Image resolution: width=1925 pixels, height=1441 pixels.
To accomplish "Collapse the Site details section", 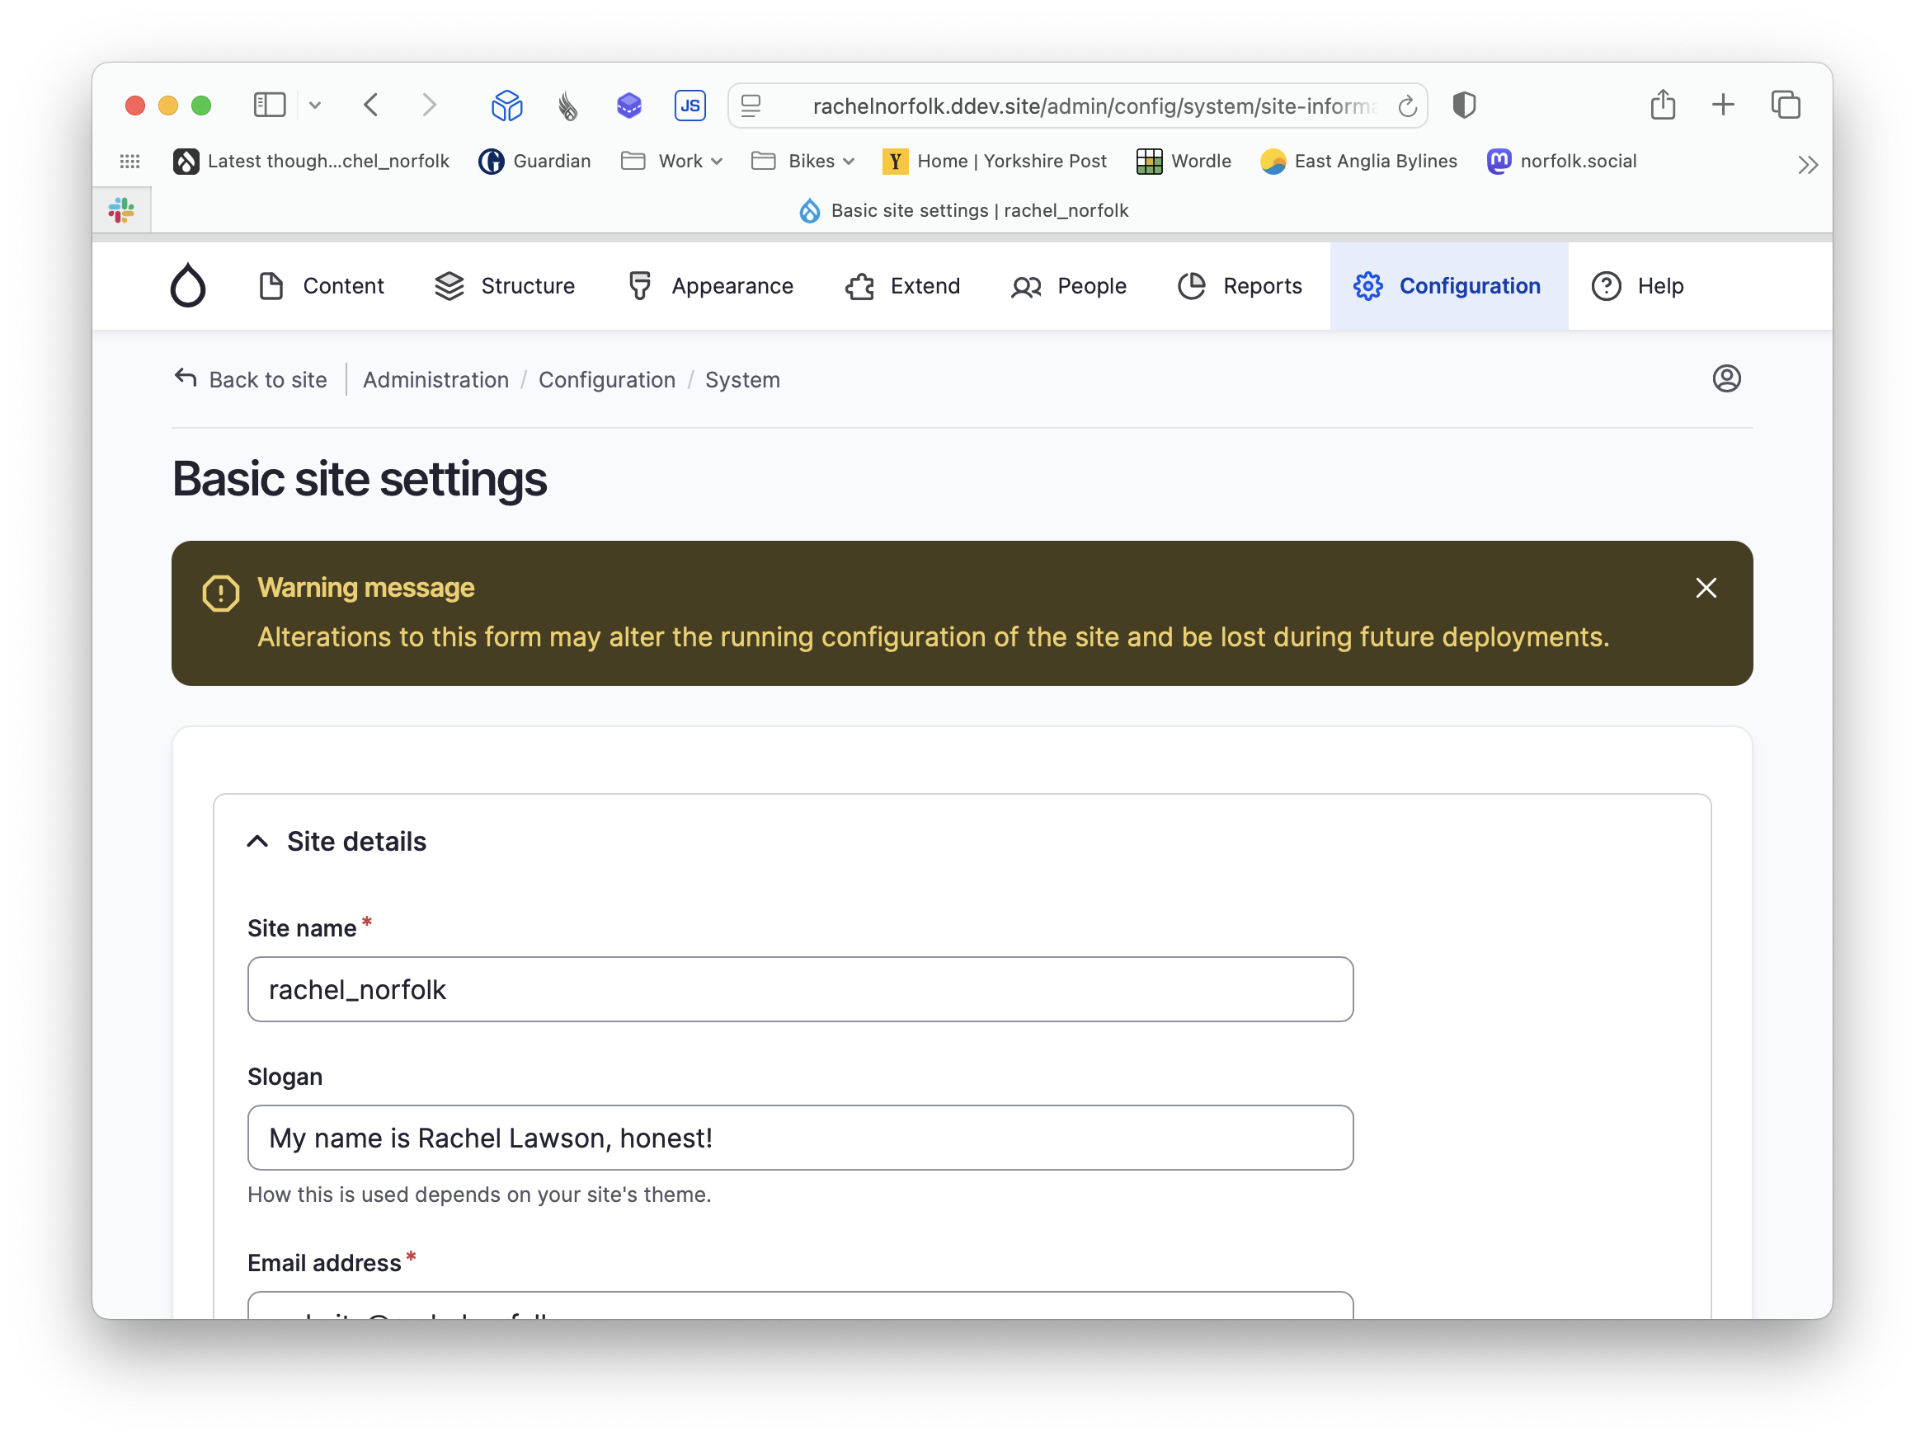I will [x=337, y=842].
